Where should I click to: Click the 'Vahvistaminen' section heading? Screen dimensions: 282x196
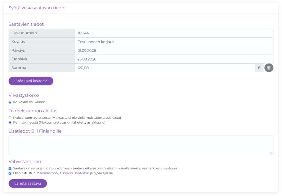coord(25,162)
